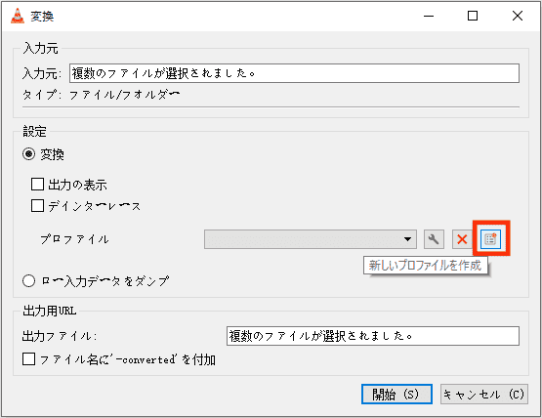542x418 pixels.
Task: Minimize the 変換 dialog window
Action: 429,16
